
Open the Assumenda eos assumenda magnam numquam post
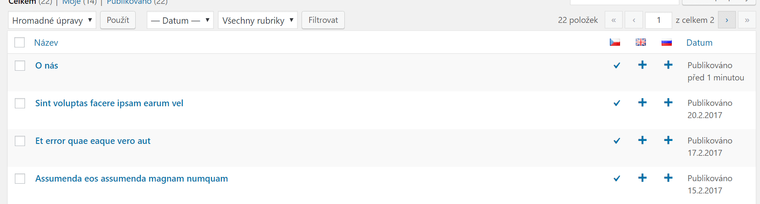131,179
